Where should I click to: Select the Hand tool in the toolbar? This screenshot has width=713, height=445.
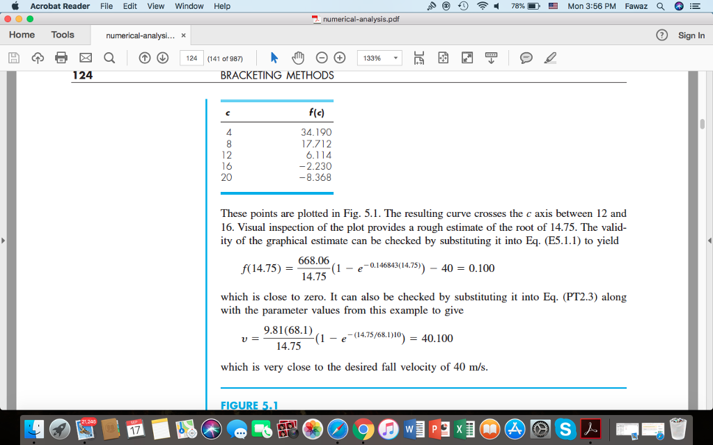click(x=298, y=58)
